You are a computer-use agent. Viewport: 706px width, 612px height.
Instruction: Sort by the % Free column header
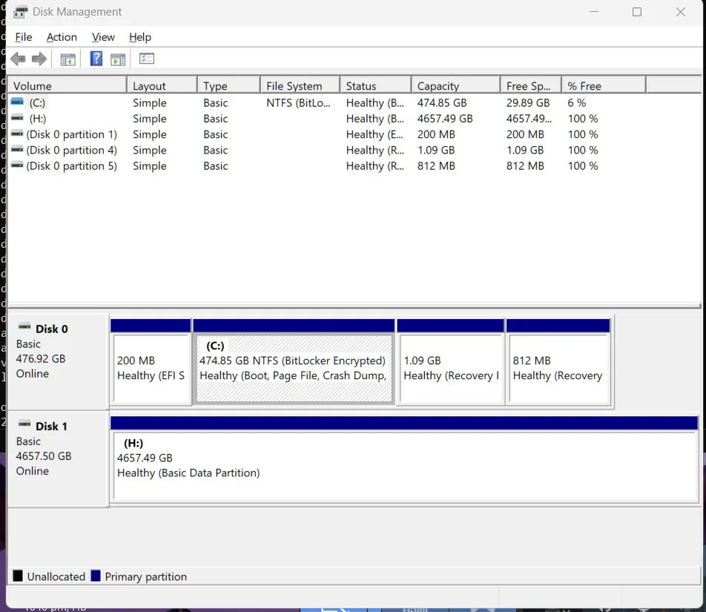click(x=604, y=85)
